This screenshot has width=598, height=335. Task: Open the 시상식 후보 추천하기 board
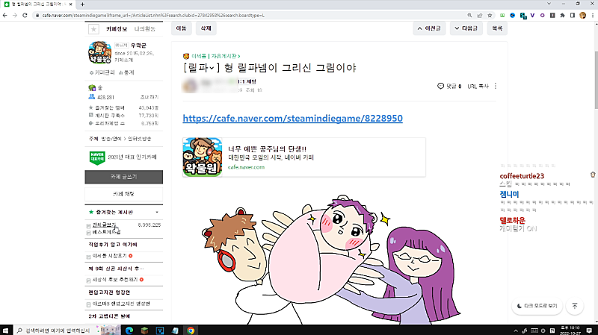115,280
